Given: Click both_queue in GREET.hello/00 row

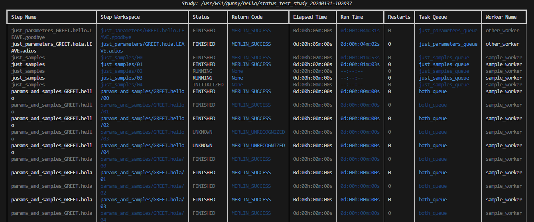Looking at the screenshot, I should (433, 92).
